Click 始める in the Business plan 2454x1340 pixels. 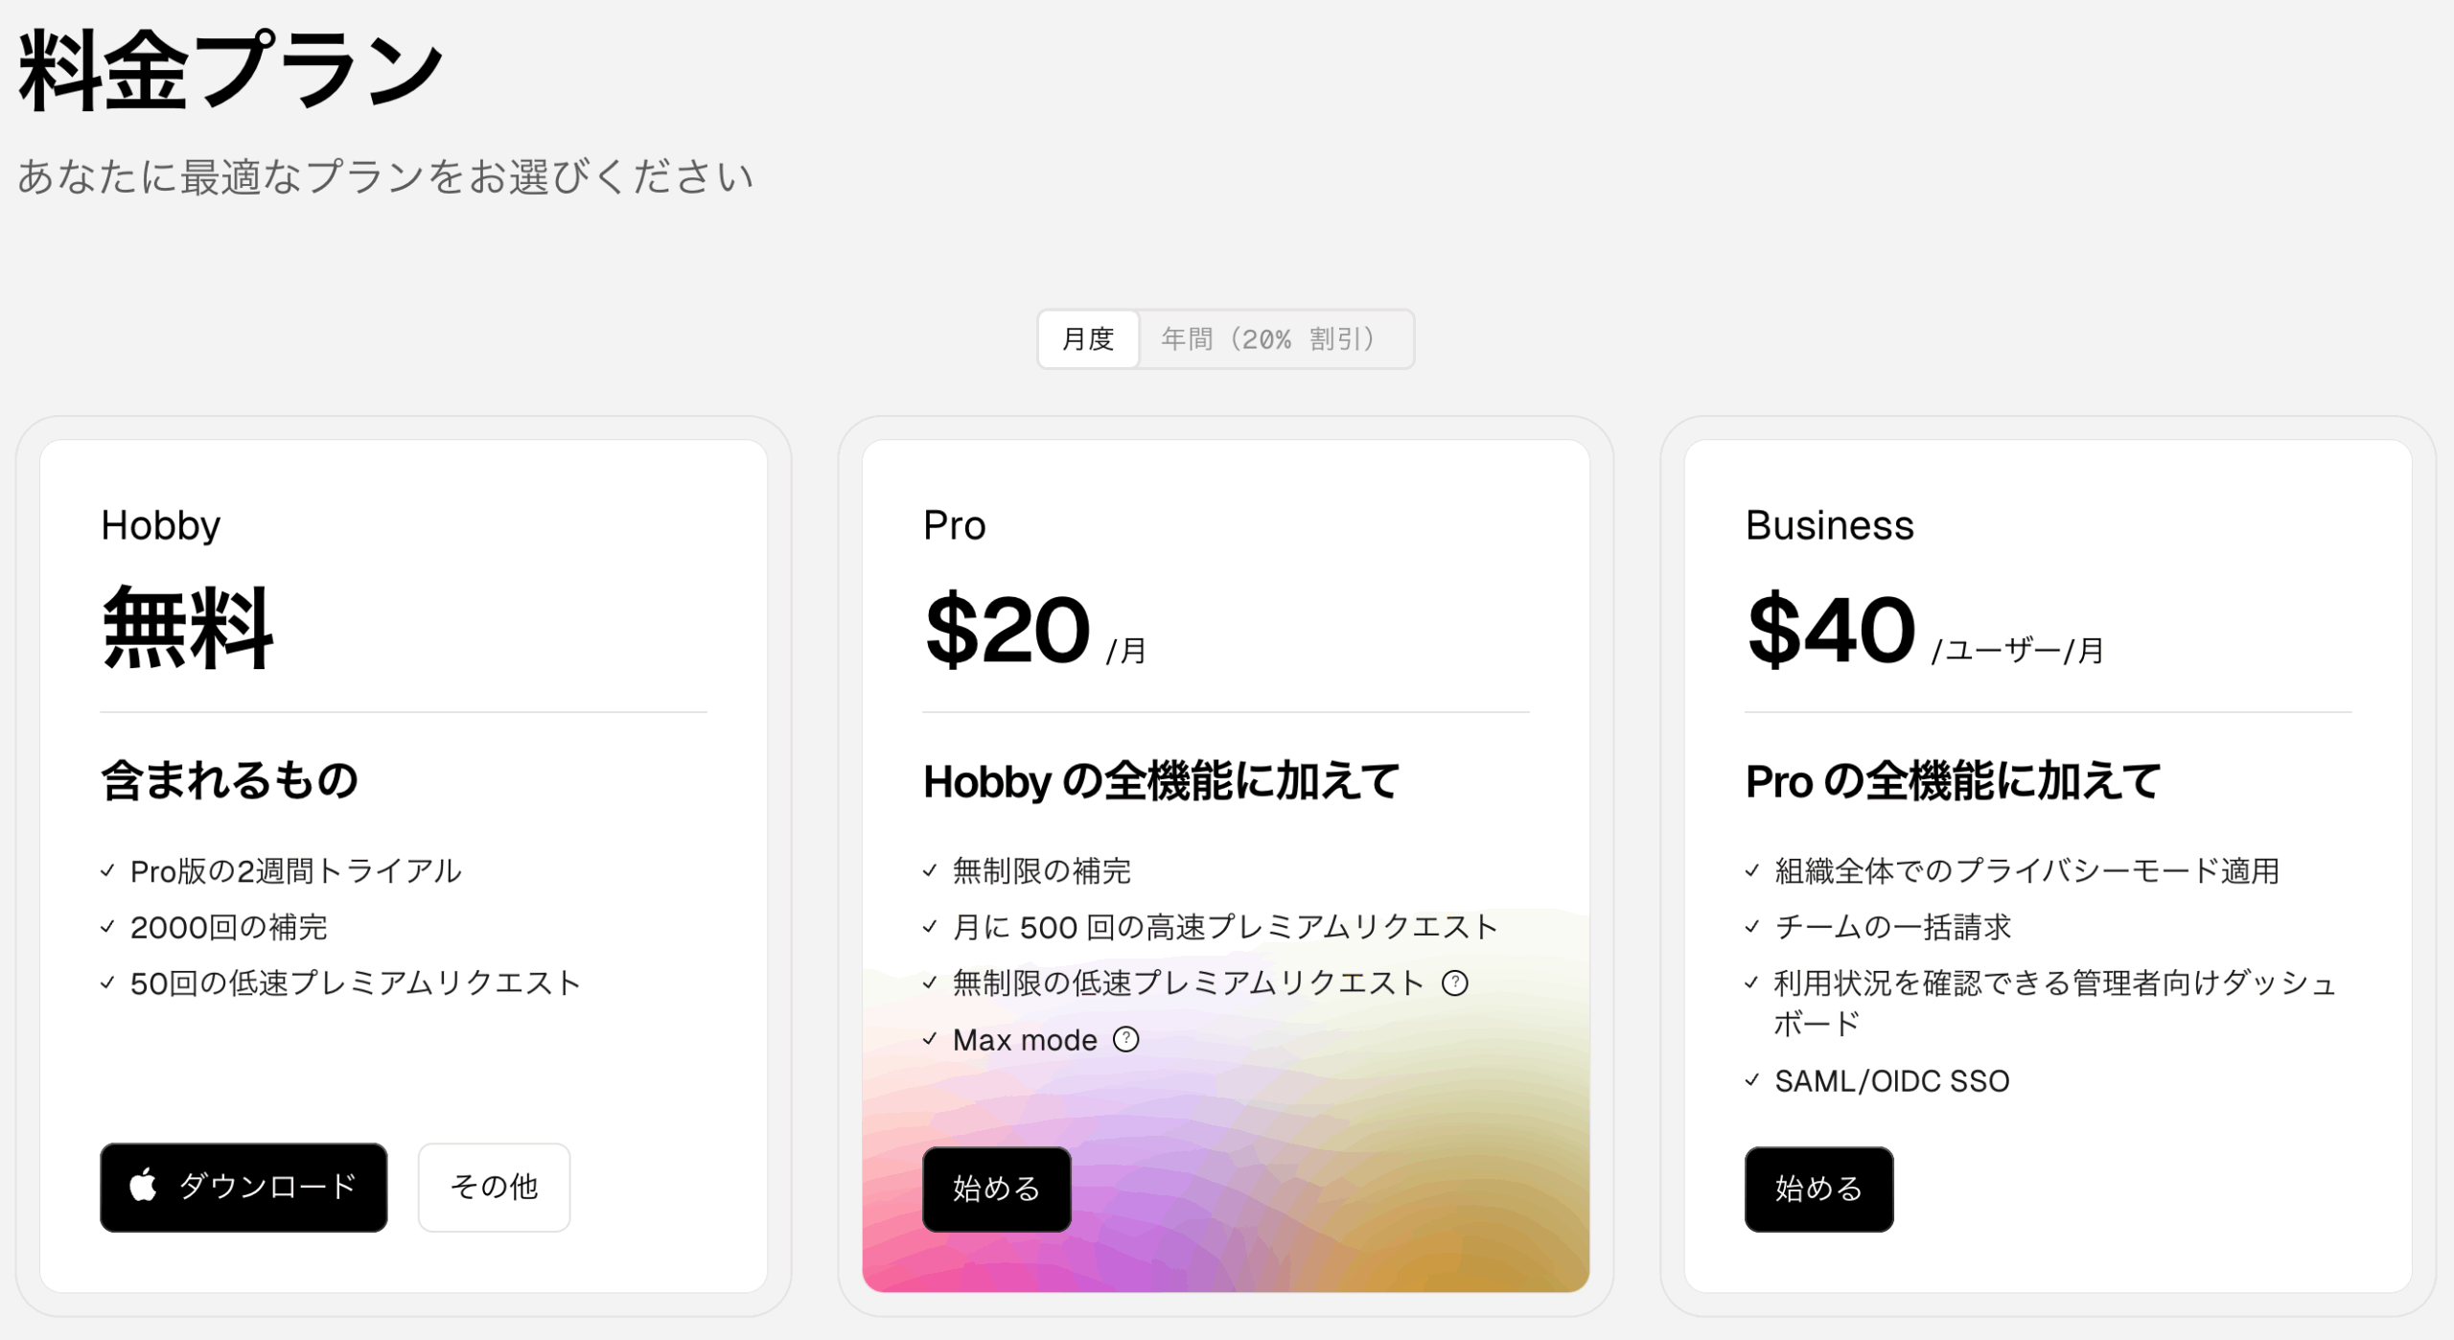point(1819,1189)
